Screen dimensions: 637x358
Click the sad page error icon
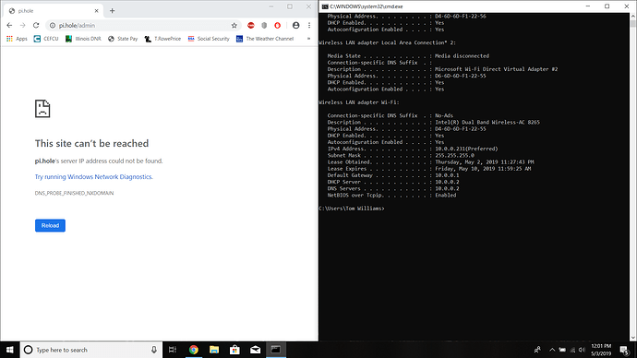point(42,108)
